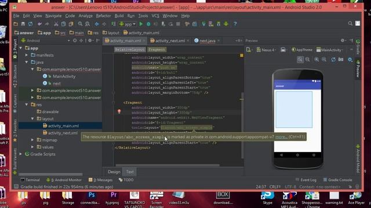Open the Refactor menu
The image size is (371, 208).
point(103,16)
